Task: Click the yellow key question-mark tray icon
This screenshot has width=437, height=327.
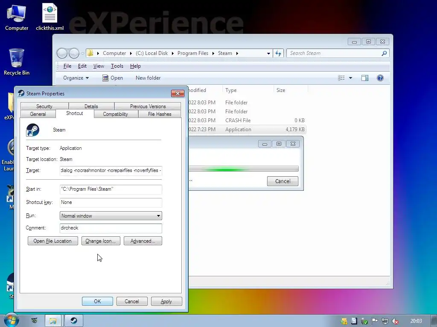Action: pos(344,321)
